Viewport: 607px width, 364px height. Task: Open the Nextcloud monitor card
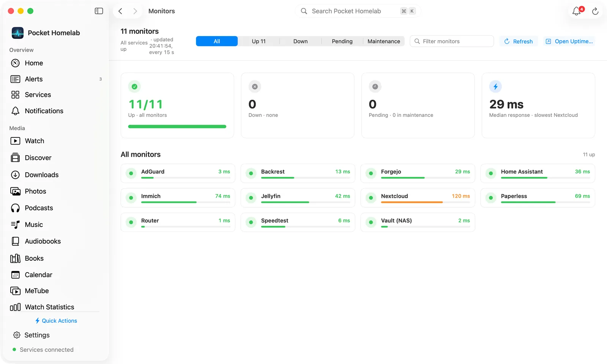418,198
